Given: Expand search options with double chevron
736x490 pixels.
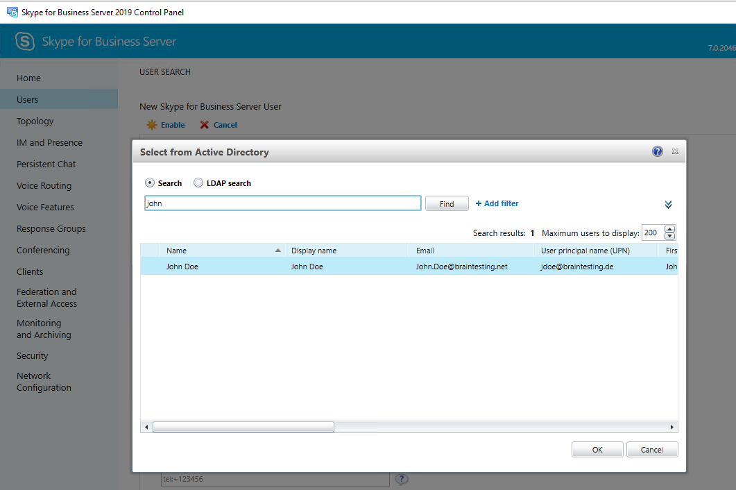Looking at the screenshot, I should (x=668, y=205).
